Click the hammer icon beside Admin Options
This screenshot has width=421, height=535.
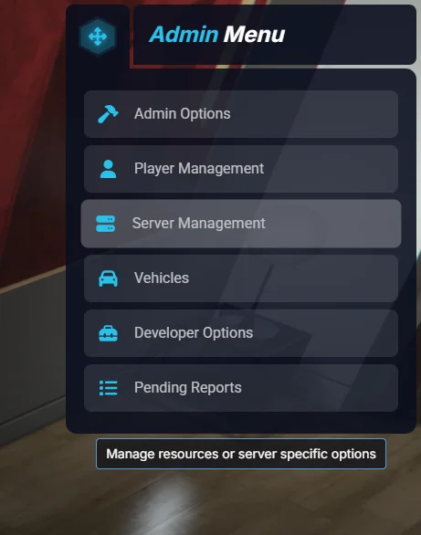(x=108, y=113)
